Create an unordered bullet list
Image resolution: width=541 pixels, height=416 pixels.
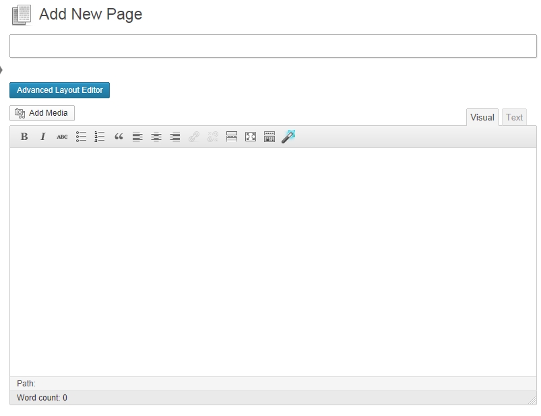pos(79,136)
